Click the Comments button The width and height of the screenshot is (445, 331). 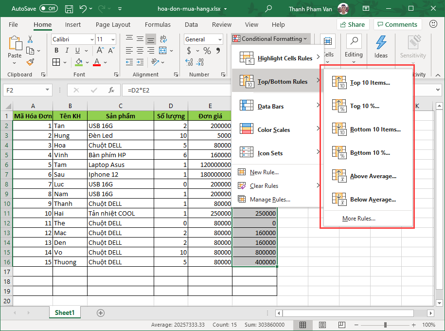click(397, 24)
